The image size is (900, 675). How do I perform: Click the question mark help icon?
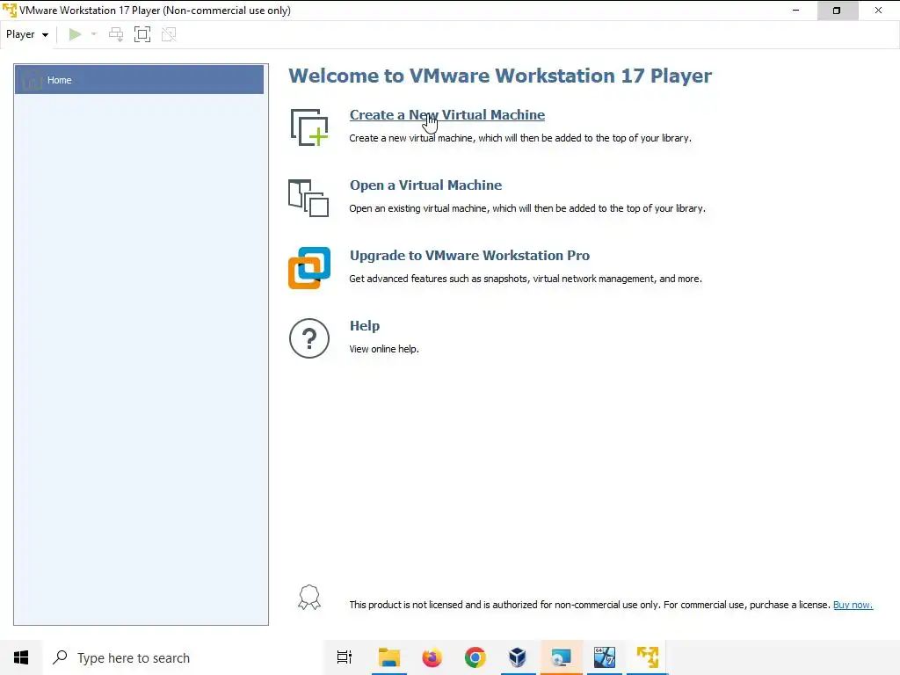pos(309,338)
